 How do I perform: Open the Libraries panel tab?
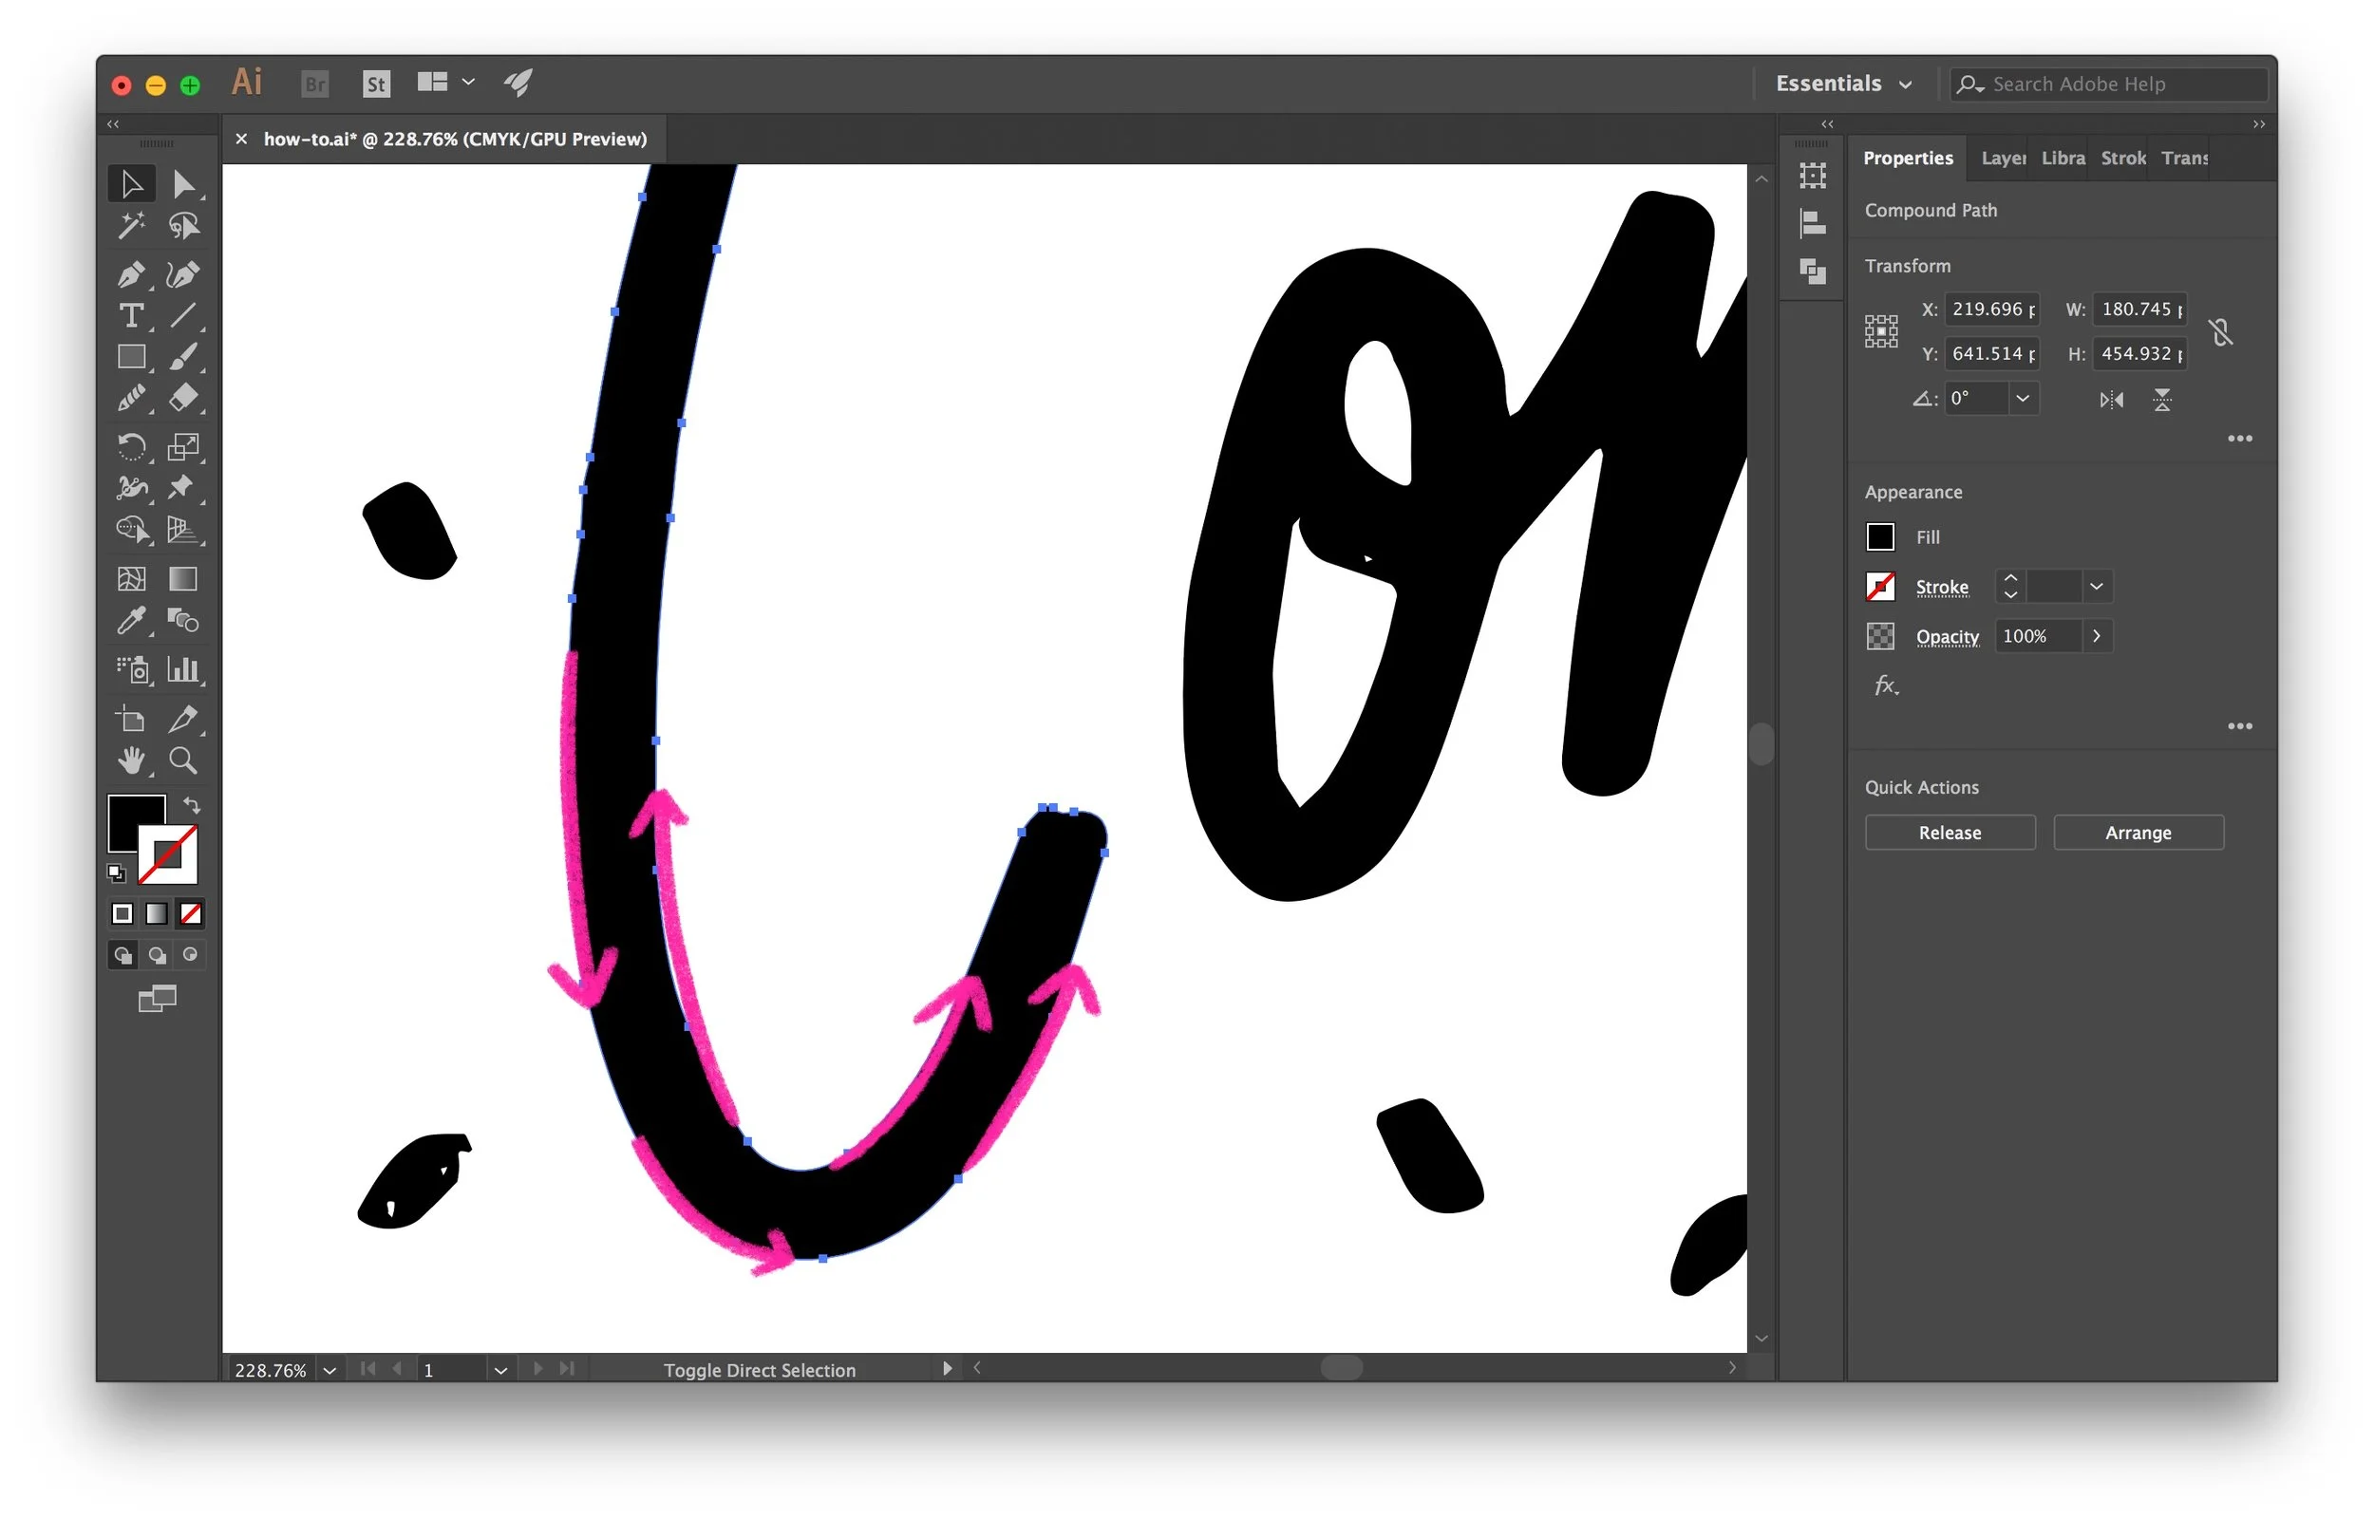click(2063, 158)
